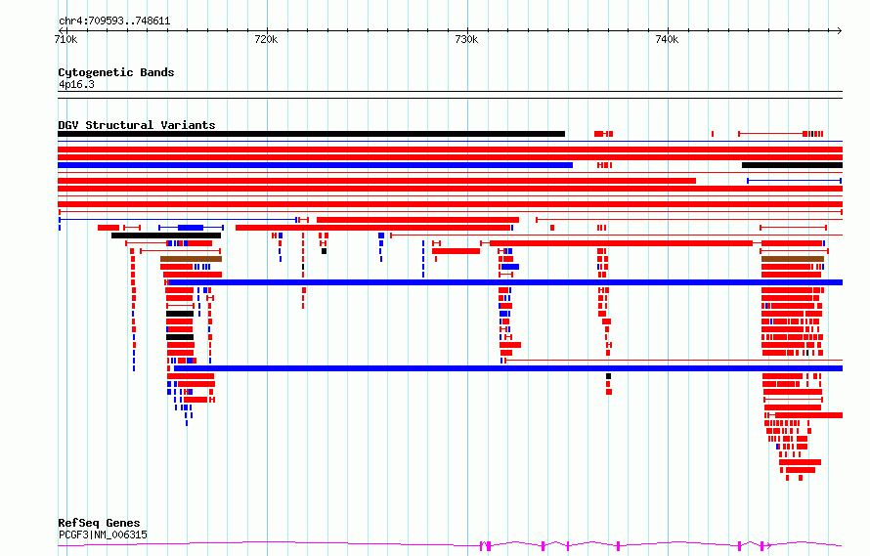Click the 710k ruler position label
This screenshot has height=556, width=870.
pos(66,39)
